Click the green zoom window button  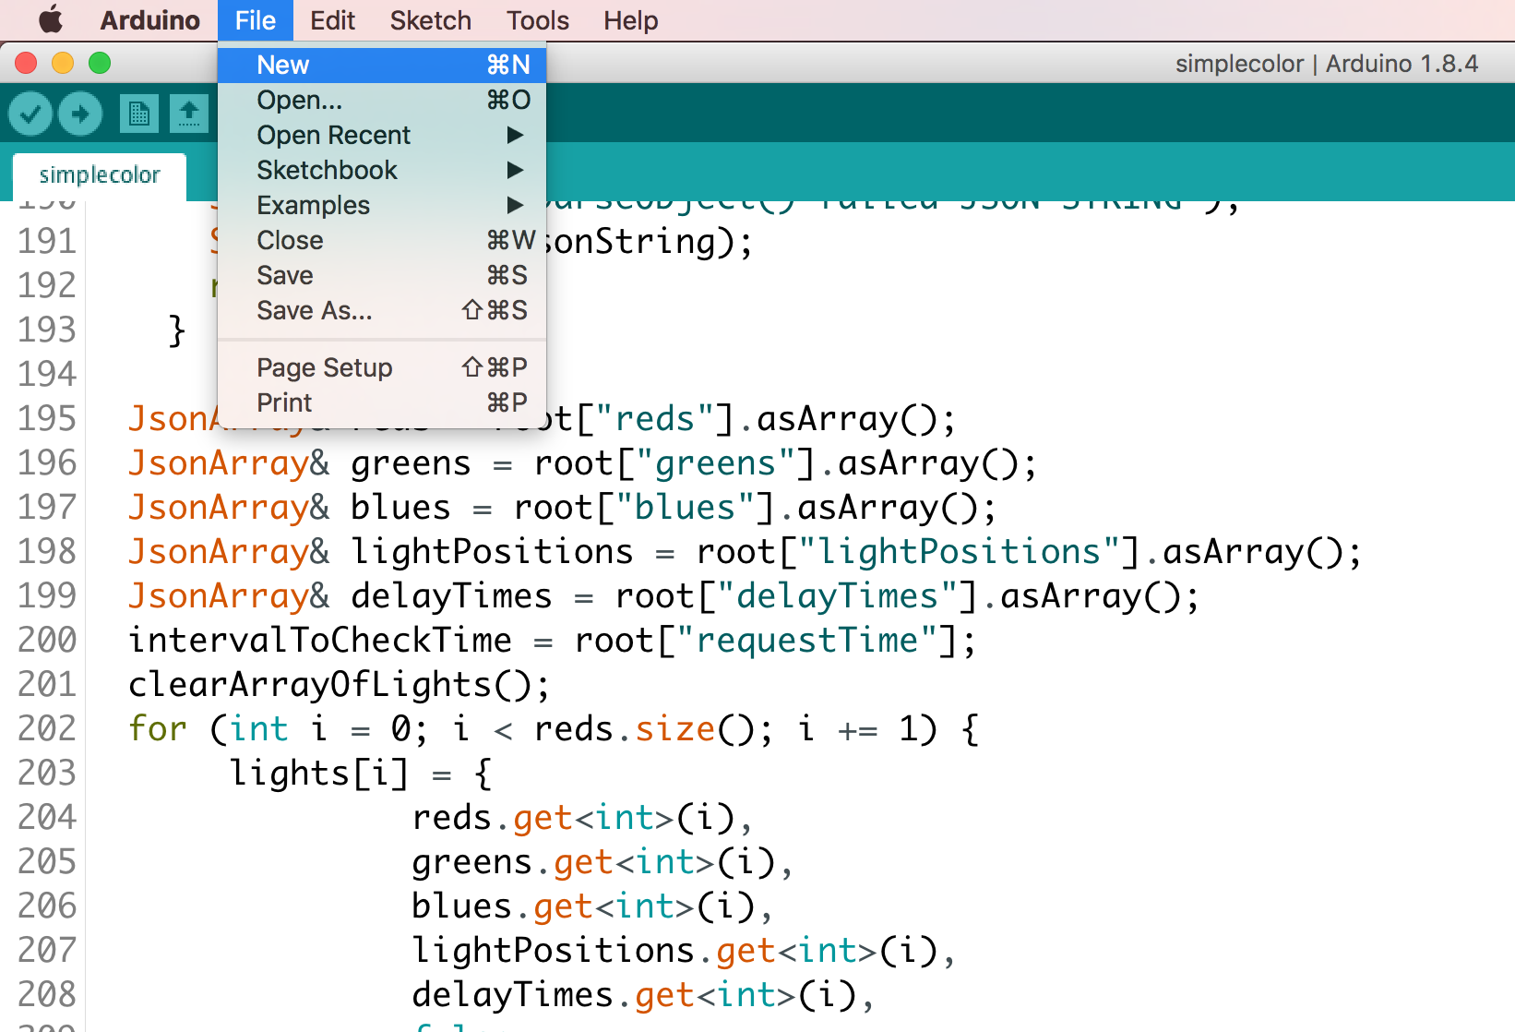coord(100,63)
